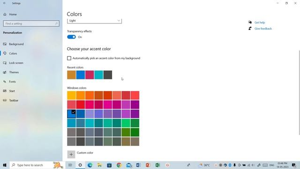
Task: Launch Word from the taskbar
Action: point(138,165)
